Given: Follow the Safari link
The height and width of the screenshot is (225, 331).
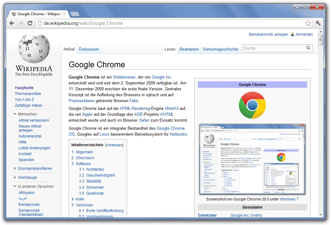Looking at the screenshot, I should pyautogui.click(x=144, y=120).
